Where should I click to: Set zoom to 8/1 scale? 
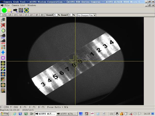click(43, 15)
